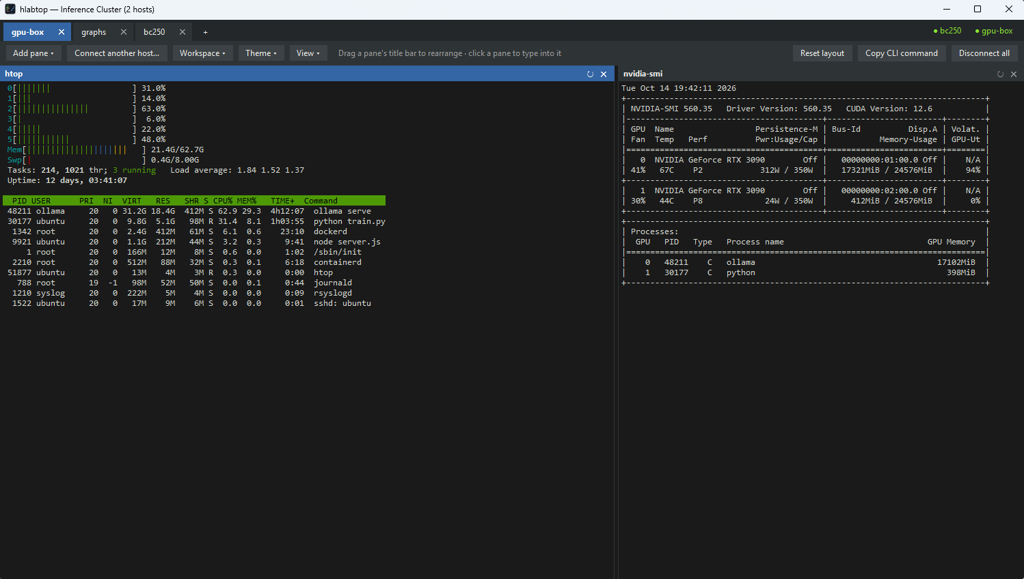
Task: Click the Command column header in htop
Action: 321,201
